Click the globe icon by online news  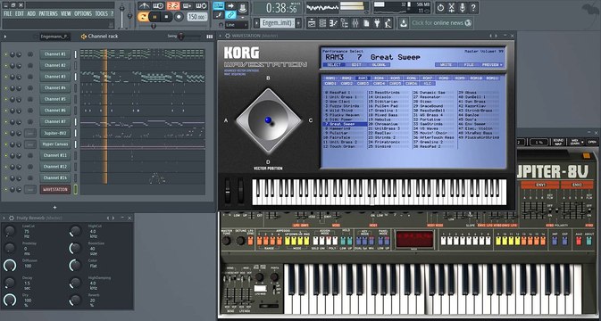pyautogui.click(x=468, y=23)
